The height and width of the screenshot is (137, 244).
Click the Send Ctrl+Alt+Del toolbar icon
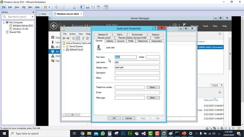click(56, 7)
